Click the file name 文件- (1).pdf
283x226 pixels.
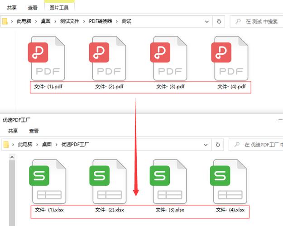48,86
